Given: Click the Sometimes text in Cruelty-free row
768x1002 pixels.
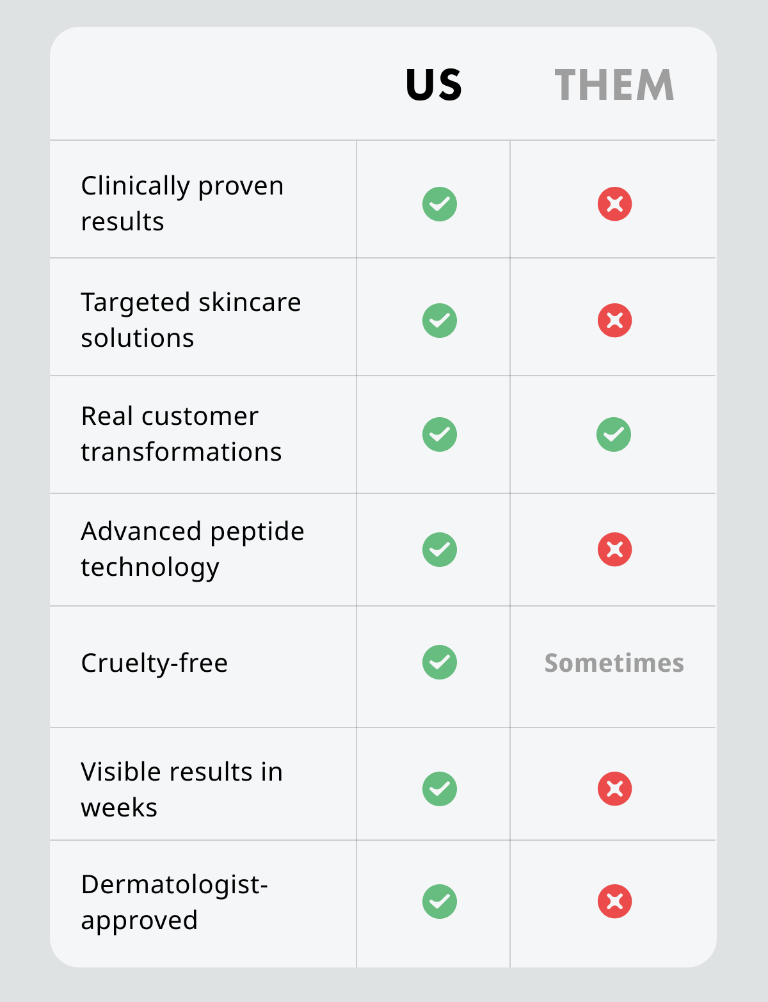Looking at the screenshot, I should (614, 664).
